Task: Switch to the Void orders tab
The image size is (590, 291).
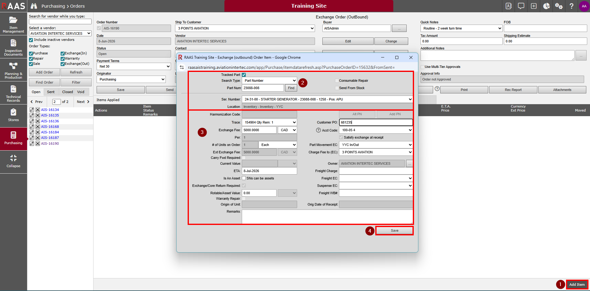Action: (81, 92)
